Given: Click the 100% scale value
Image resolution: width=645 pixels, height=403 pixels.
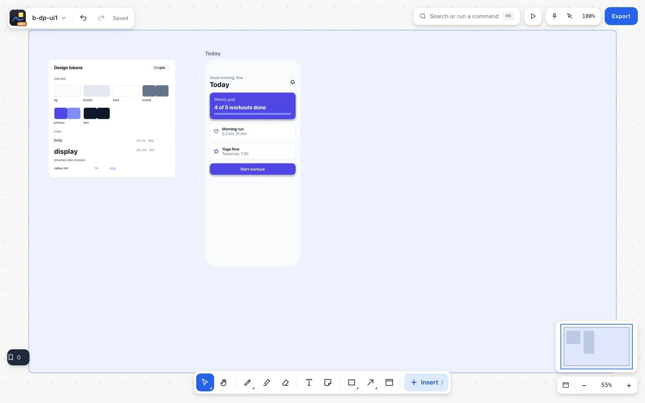Looking at the screenshot, I should pos(588,16).
